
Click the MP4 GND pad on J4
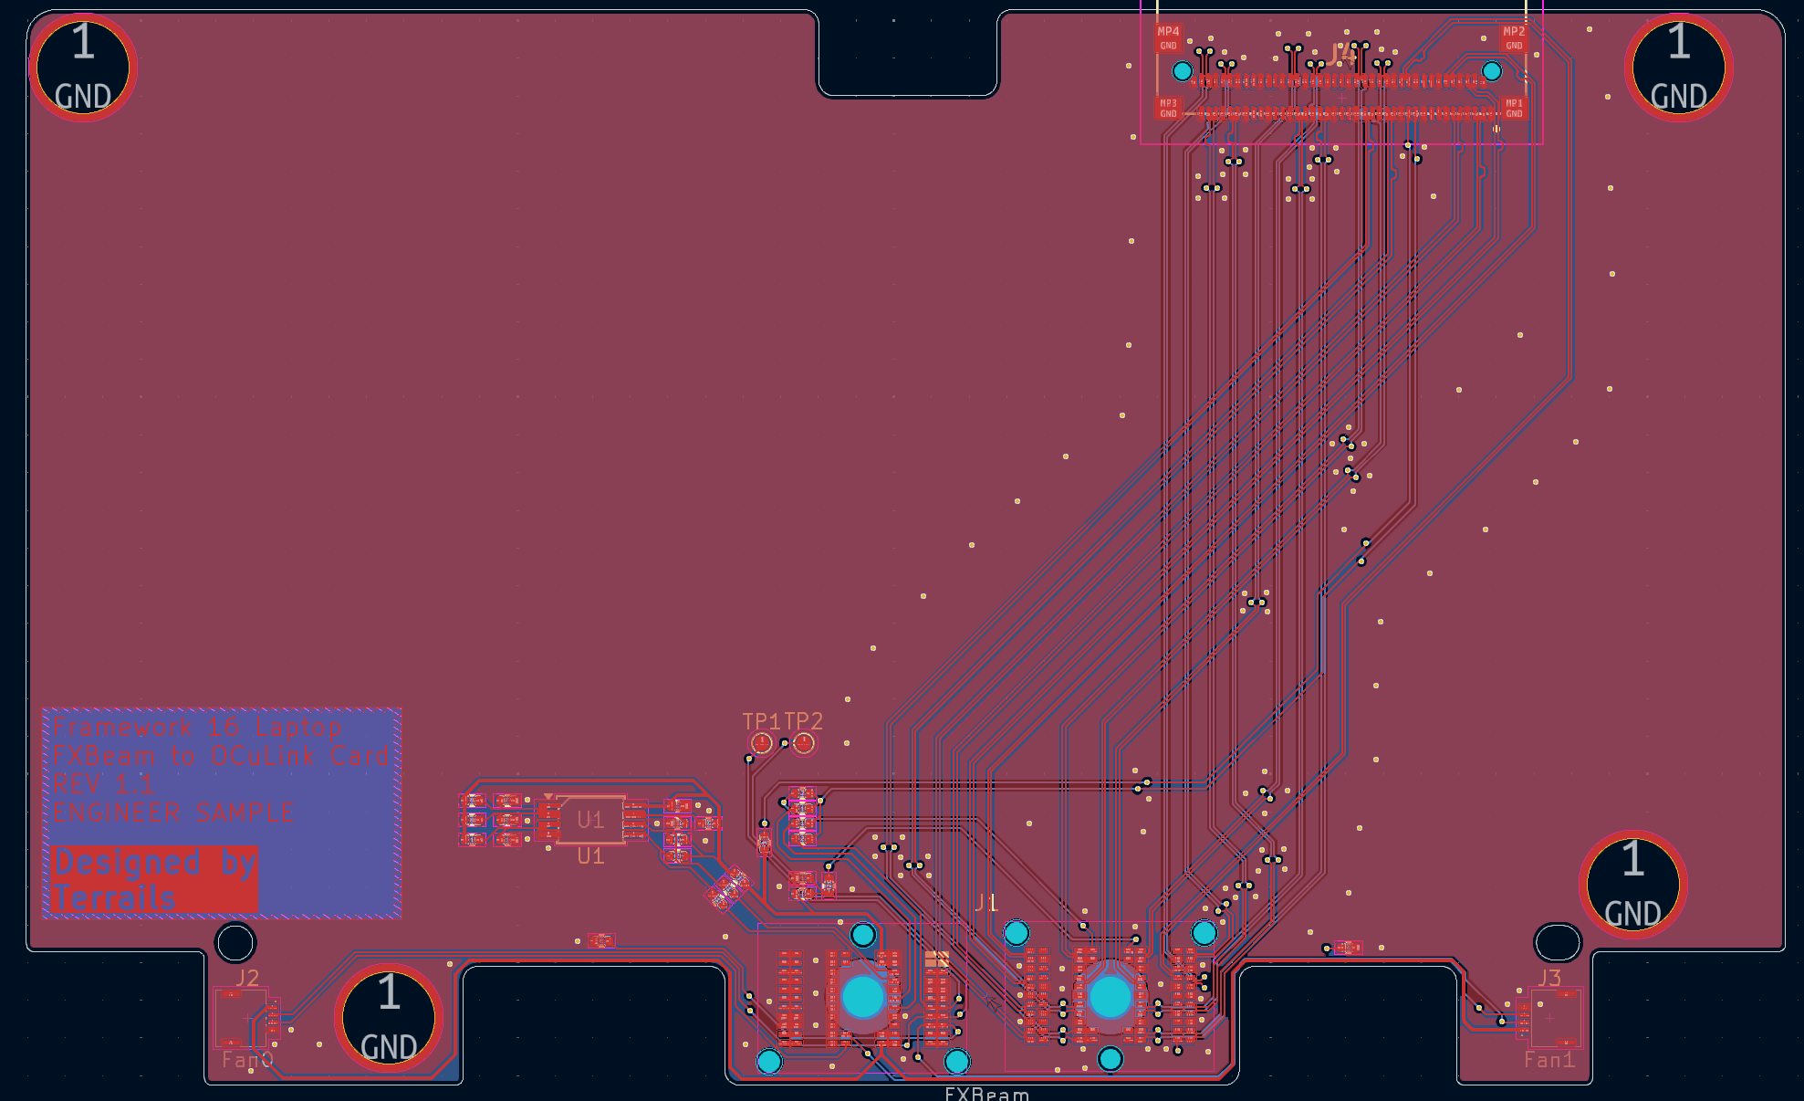pos(1168,38)
